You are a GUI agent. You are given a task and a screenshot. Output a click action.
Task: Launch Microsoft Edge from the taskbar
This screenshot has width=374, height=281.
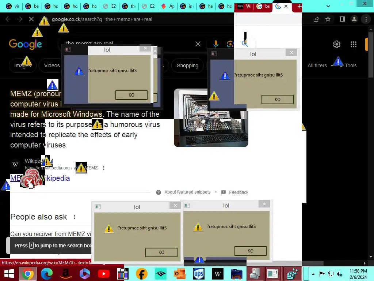point(46,274)
